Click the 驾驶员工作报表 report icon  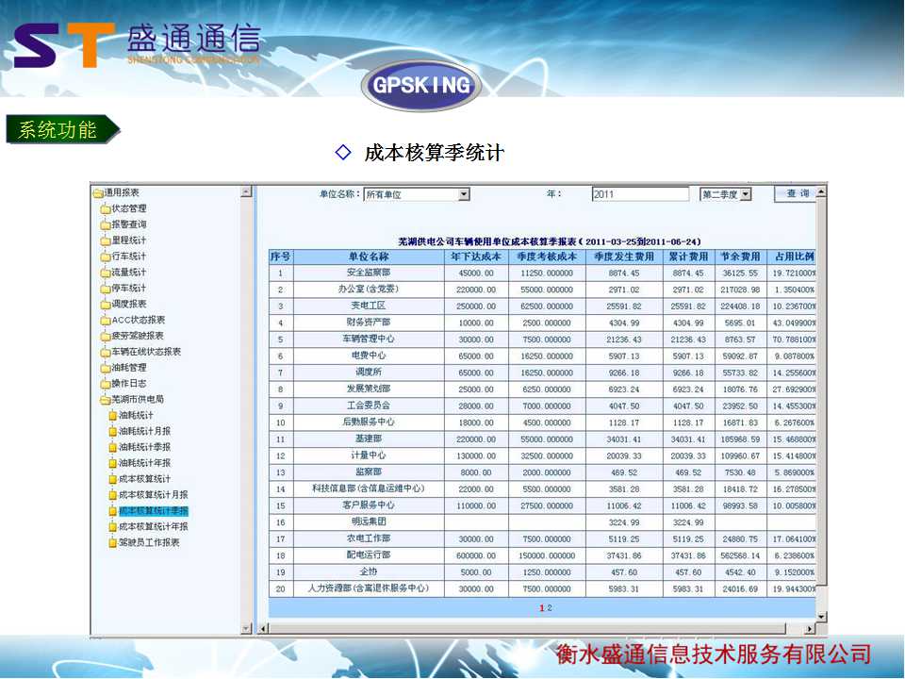[113, 542]
